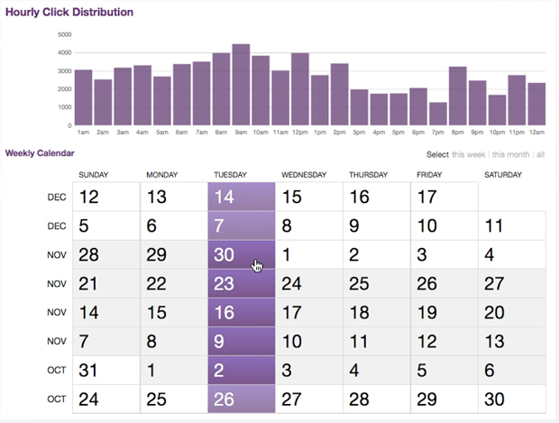Select the 'this month' link

510,155
